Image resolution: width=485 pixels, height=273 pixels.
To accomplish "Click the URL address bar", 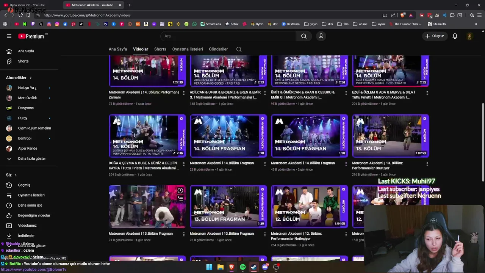I will pos(208,15).
